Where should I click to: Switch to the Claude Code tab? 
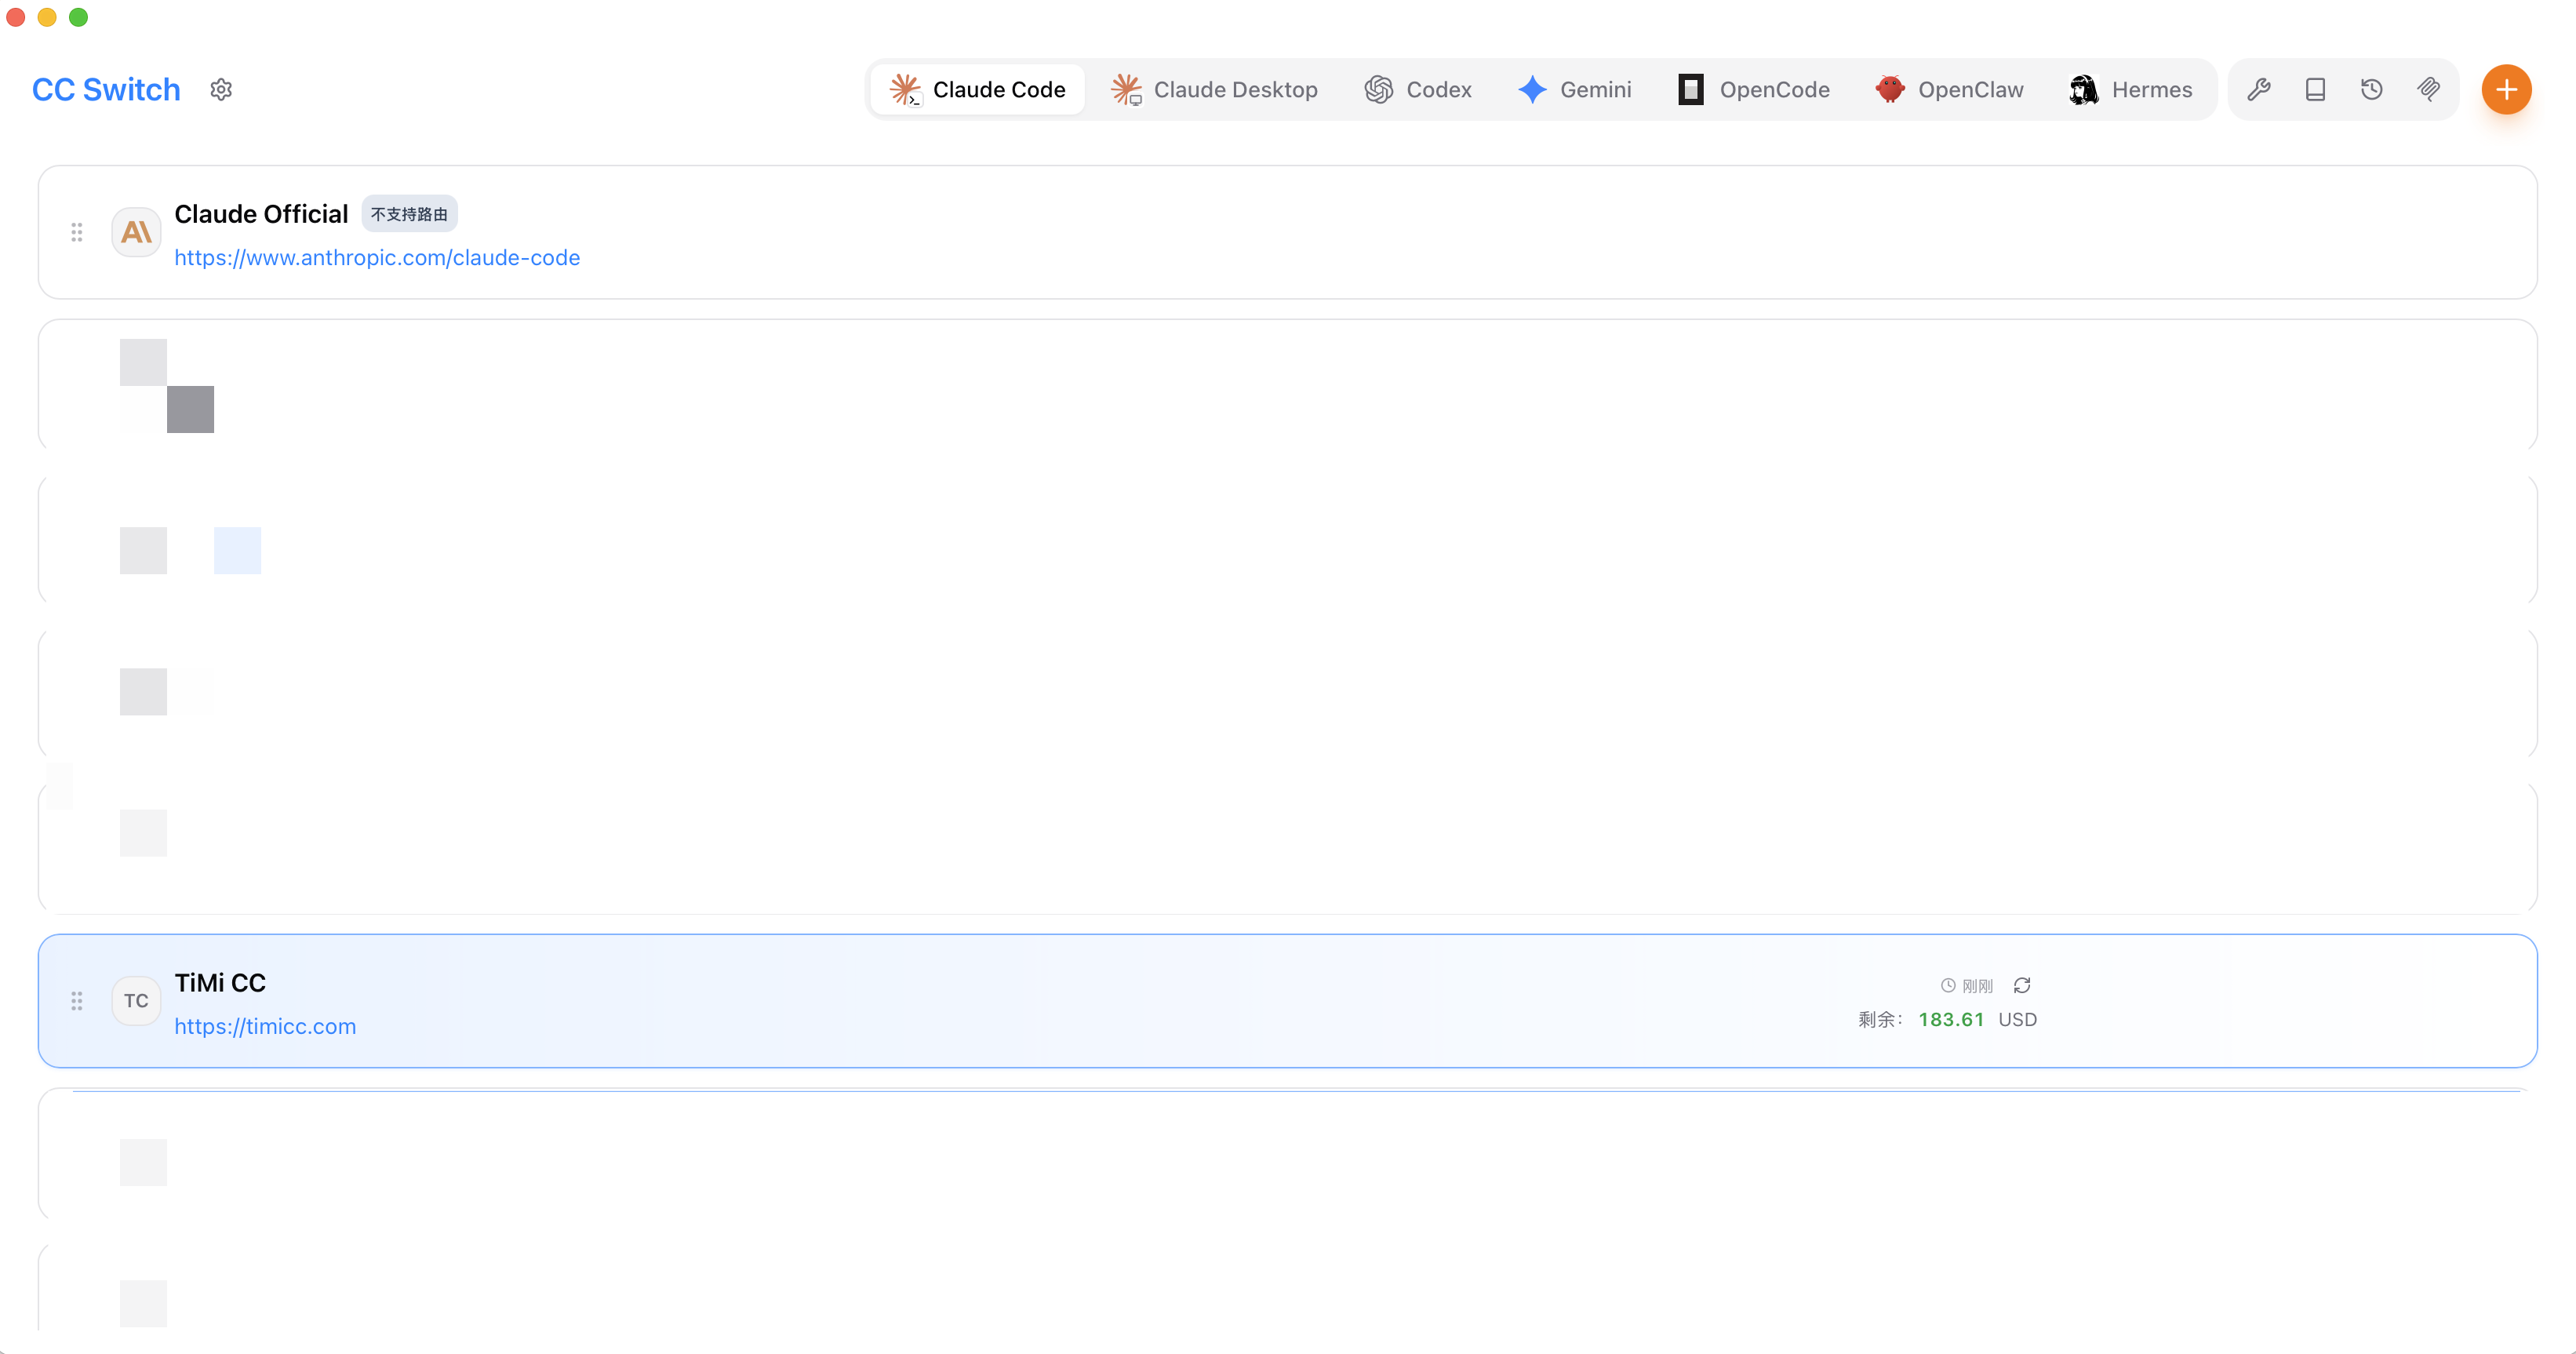click(977, 90)
